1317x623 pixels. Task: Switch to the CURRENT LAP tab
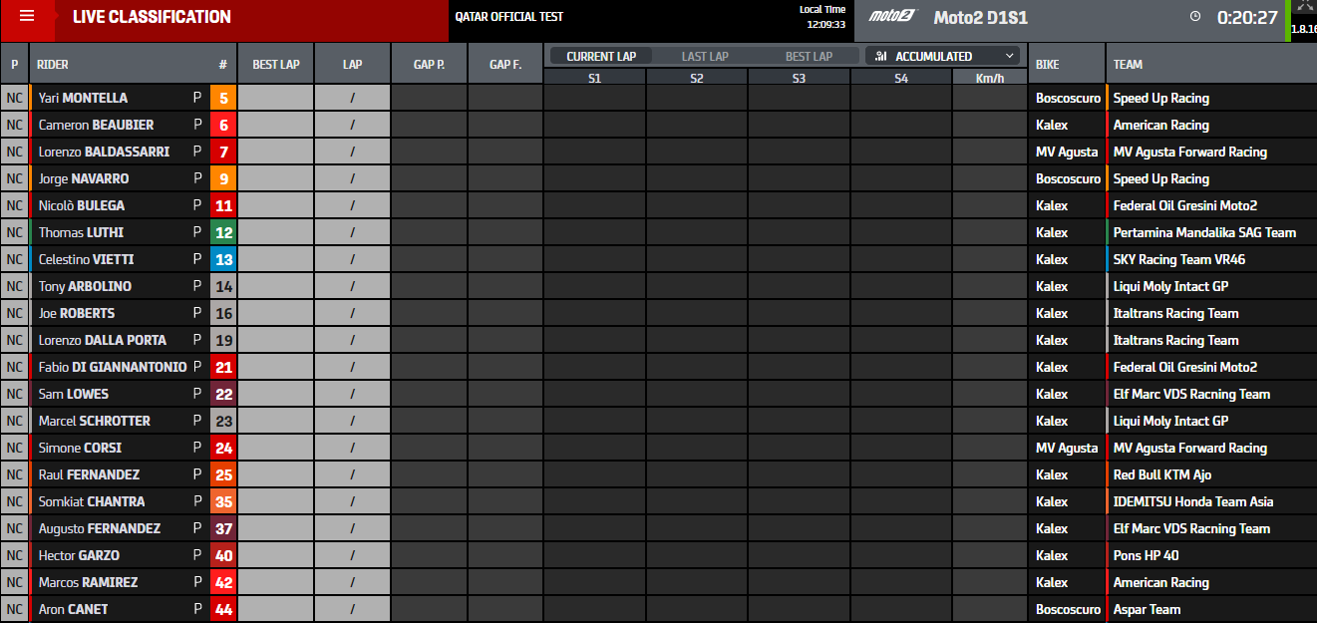(600, 56)
